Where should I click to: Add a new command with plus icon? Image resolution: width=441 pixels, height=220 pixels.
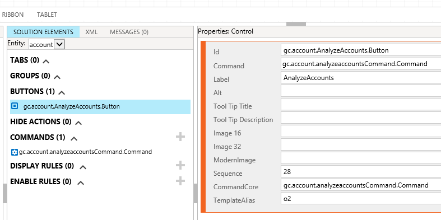tap(180, 137)
